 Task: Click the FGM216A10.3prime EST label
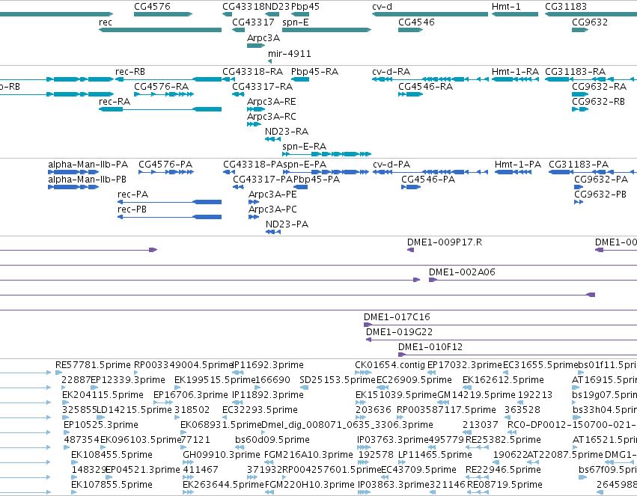point(308,455)
